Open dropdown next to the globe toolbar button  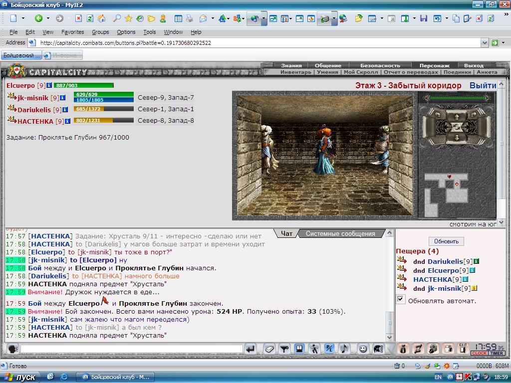[x=263, y=18]
